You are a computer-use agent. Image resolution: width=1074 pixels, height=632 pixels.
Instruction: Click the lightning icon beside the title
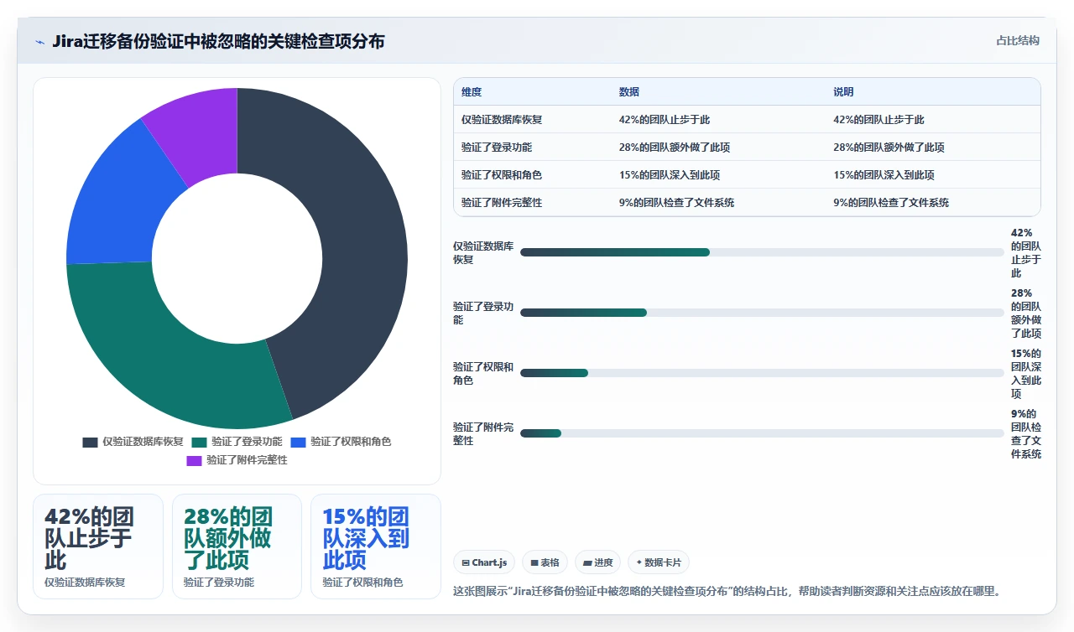39,42
